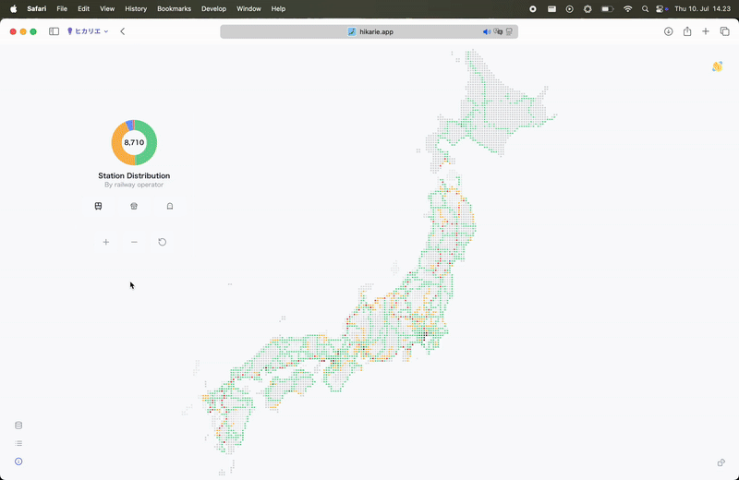739x480 pixels.
Task: Zoom out with the minus button
Action: 134,242
